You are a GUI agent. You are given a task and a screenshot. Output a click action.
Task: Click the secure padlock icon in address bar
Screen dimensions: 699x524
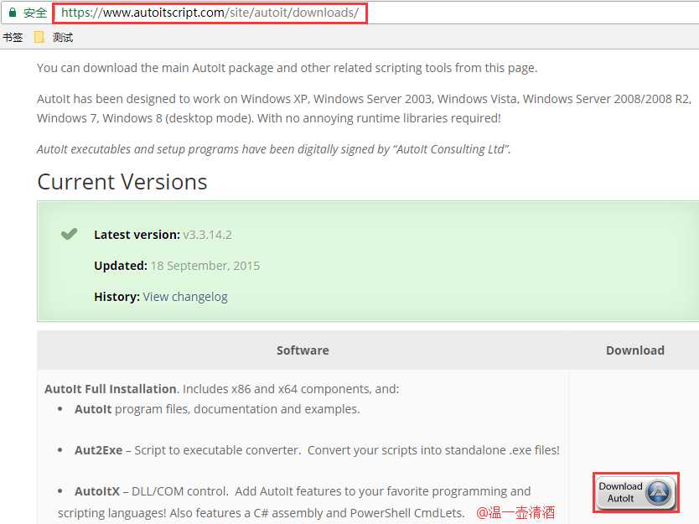tap(13, 13)
